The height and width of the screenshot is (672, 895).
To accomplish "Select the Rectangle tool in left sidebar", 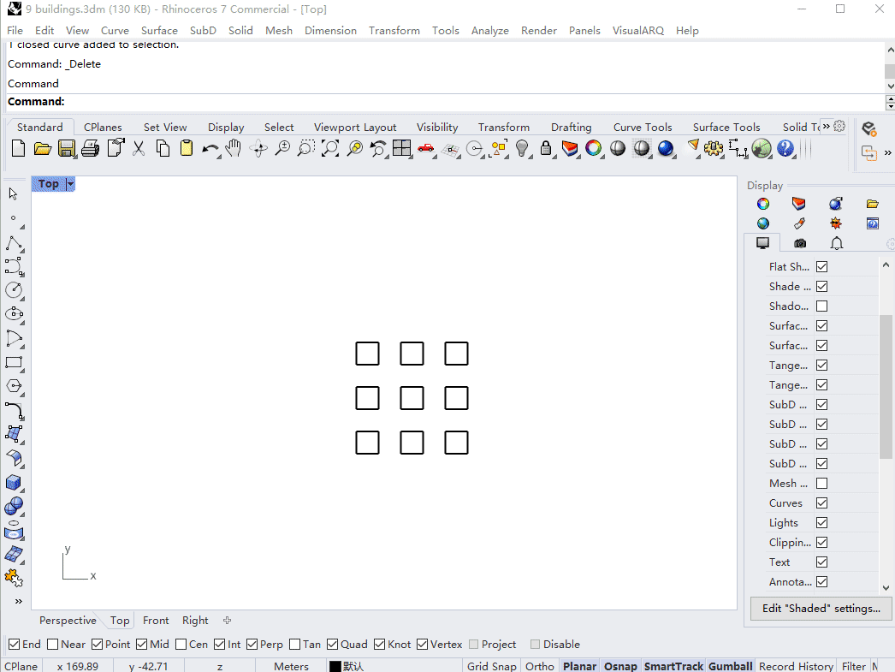I will [14, 362].
